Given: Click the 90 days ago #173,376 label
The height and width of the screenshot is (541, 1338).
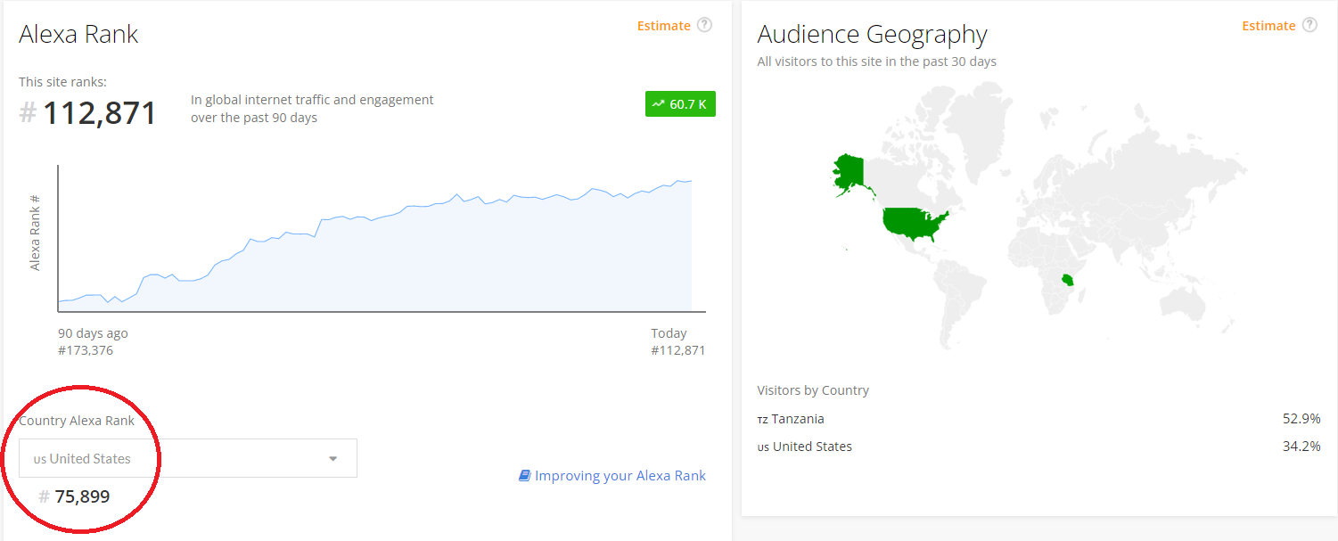Looking at the screenshot, I should 93,341.
